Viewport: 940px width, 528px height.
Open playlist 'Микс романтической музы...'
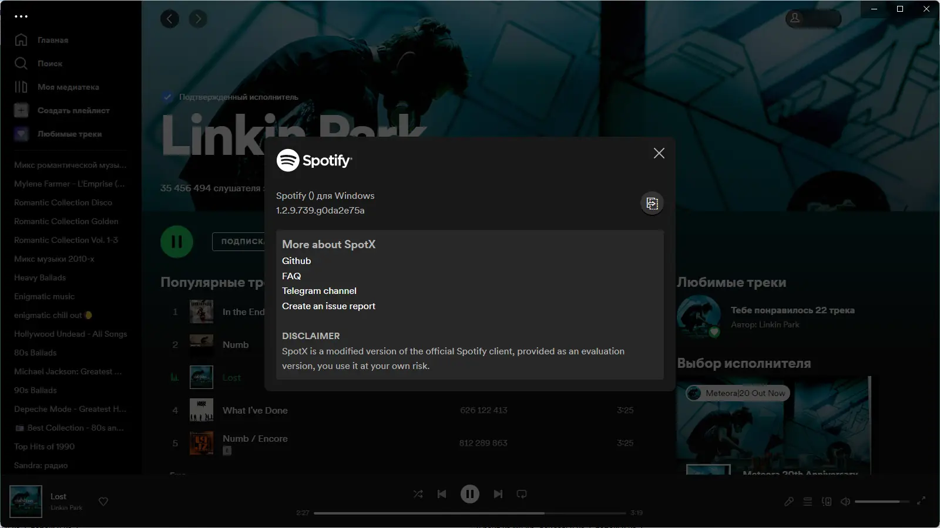tap(70, 165)
